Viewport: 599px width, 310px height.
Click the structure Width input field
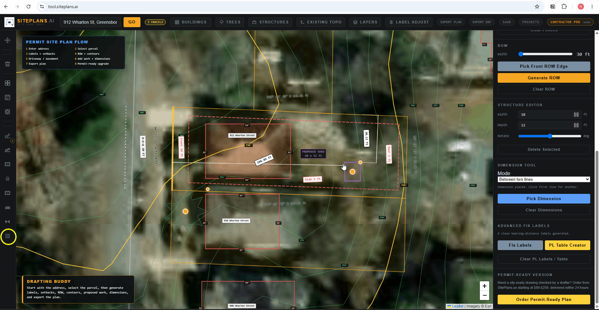click(x=550, y=115)
